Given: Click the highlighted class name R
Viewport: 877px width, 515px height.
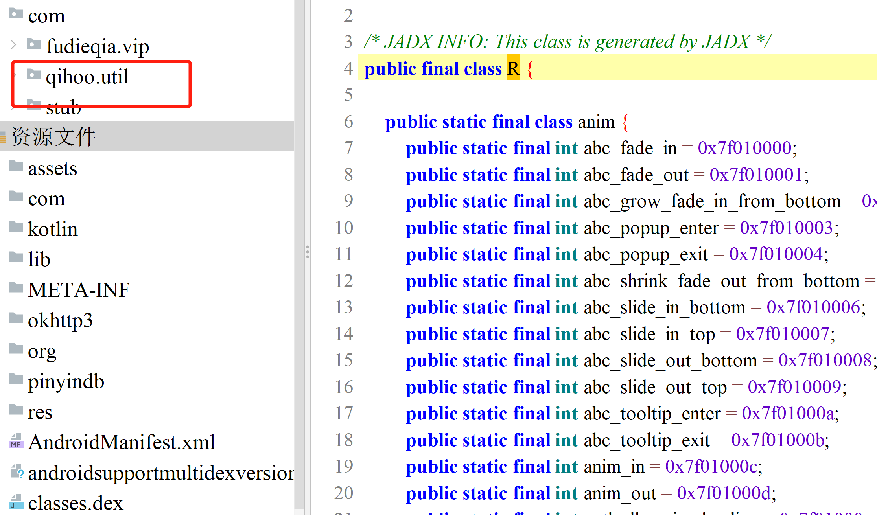Looking at the screenshot, I should point(513,68).
